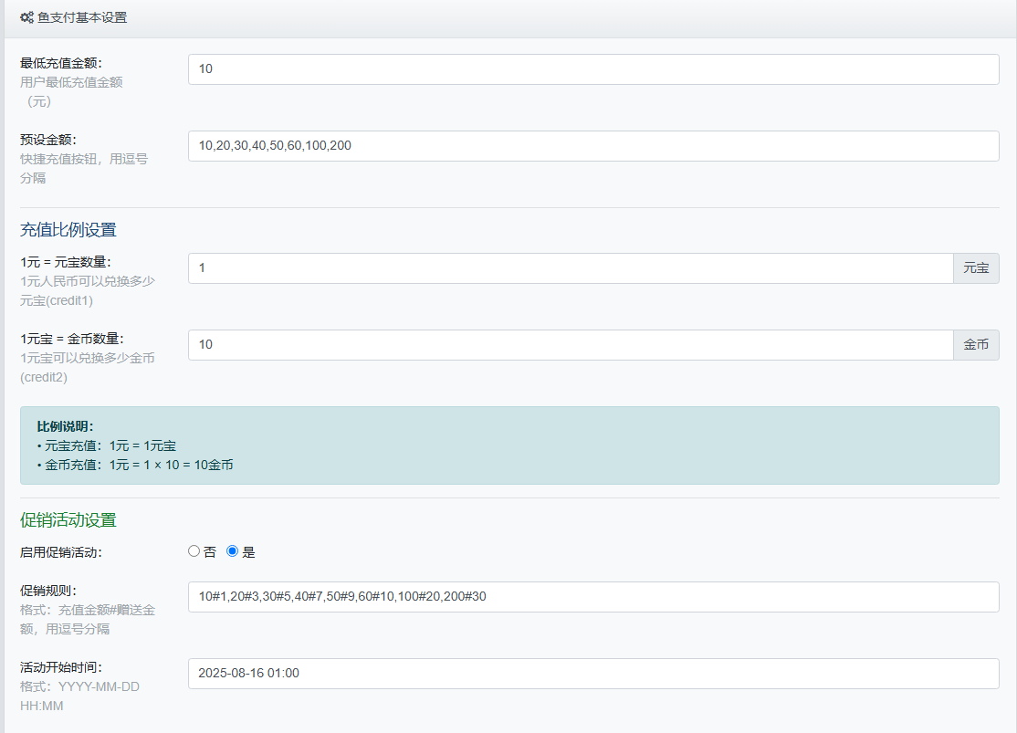Click the 元宝 unit addon label

[976, 268]
